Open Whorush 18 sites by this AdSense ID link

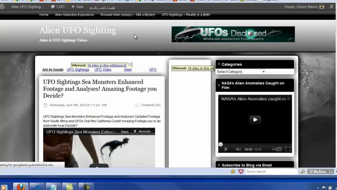(107, 65)
